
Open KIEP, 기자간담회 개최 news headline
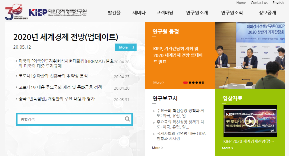pos(178,55)
